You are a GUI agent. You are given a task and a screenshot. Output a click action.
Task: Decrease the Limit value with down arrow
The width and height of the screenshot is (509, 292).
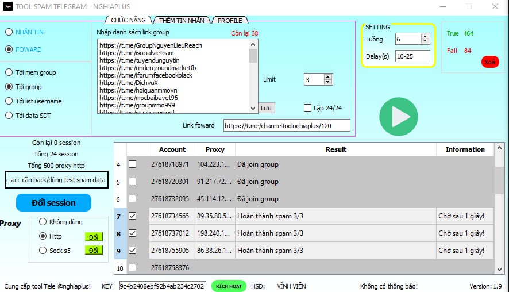tap(328, 82)
